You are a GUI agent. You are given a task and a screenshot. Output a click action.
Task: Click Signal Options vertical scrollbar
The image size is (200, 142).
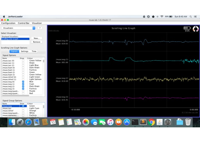point(44,61)
